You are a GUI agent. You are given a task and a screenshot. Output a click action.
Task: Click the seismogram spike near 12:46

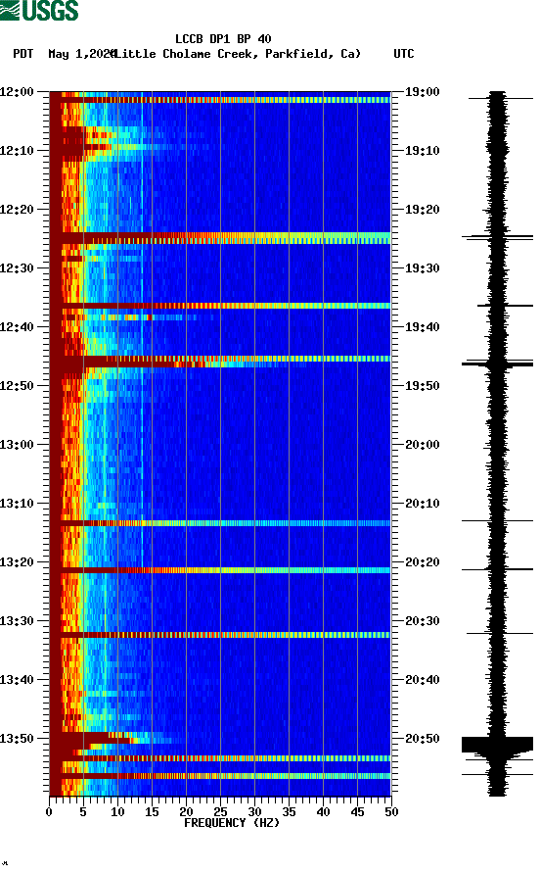[x=497, y=364]
